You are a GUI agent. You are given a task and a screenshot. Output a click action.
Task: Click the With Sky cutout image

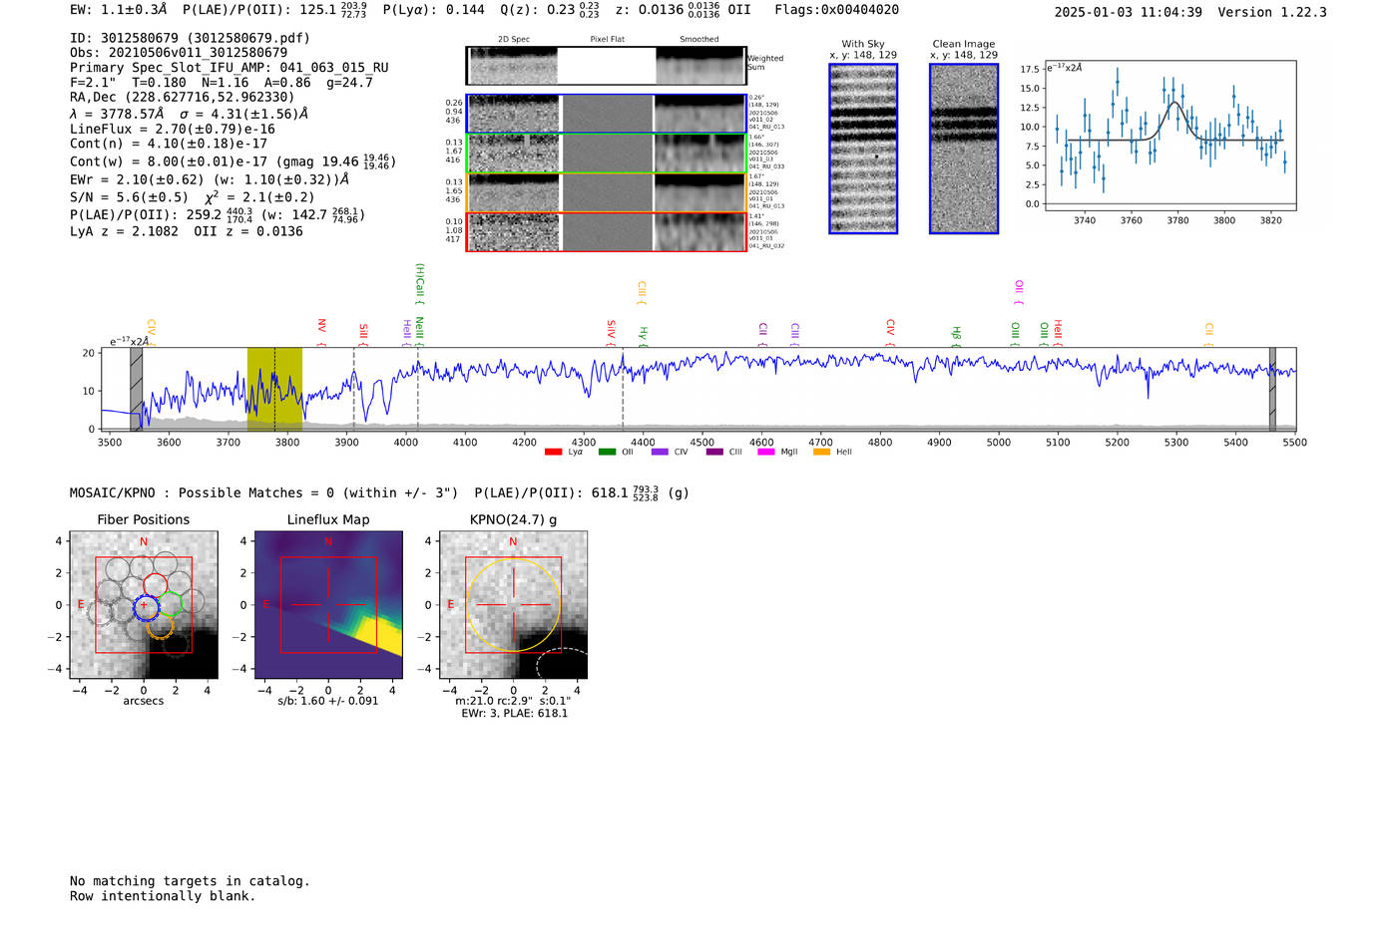pyautogui.click(x=863, y=149)
